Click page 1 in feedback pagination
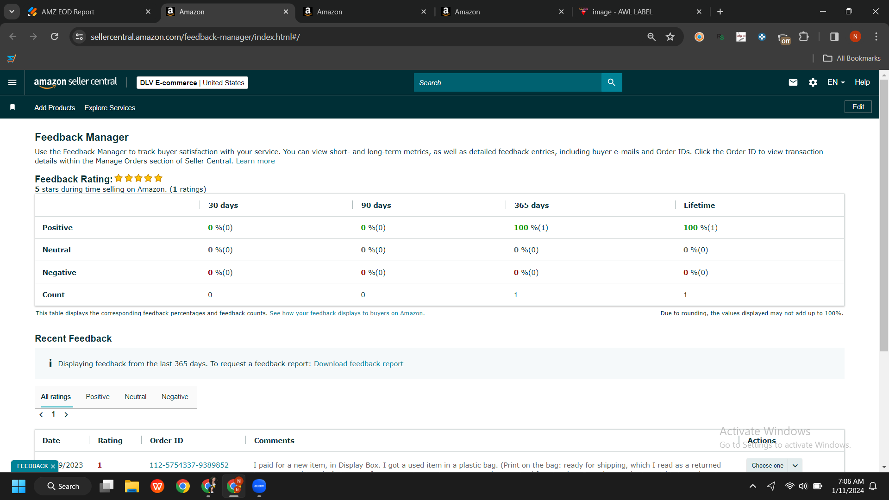889x500 pixels. pyautogui.click(x=54, y=414)
